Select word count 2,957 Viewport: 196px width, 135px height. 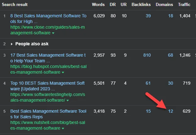tap(99, 55)
